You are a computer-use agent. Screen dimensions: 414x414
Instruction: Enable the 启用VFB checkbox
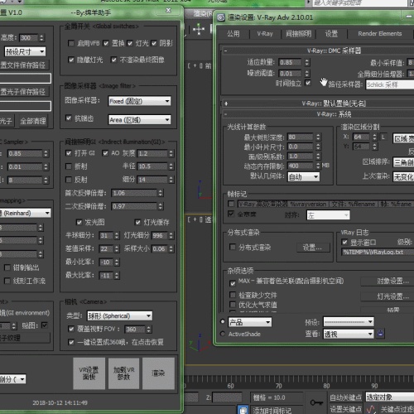(71, 43)
